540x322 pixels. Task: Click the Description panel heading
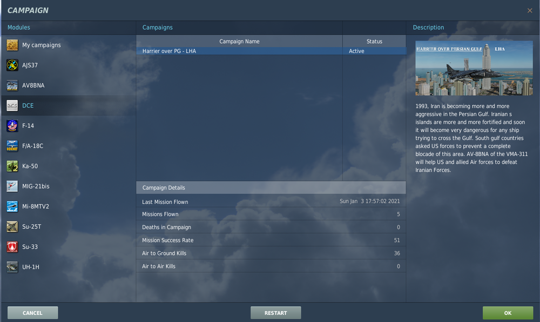pyautogui.click(x=428, y=28)
